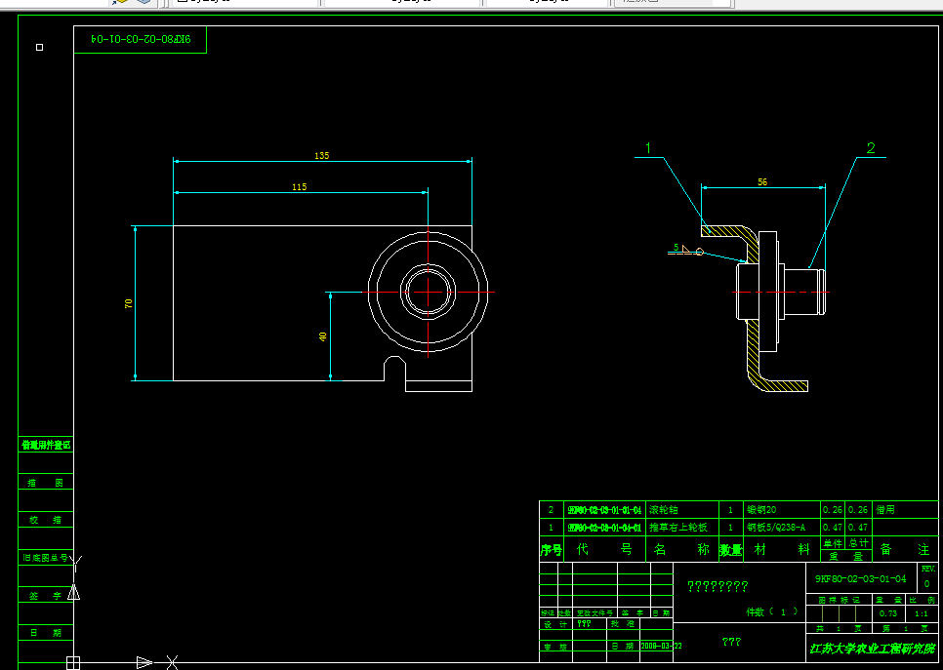
Task: Select drawing number 9KF80-02-03-01-04 in title block
Action: click(861, 578)
